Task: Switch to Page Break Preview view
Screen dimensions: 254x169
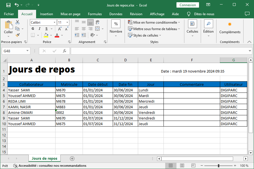Action: tap(193, 166)
